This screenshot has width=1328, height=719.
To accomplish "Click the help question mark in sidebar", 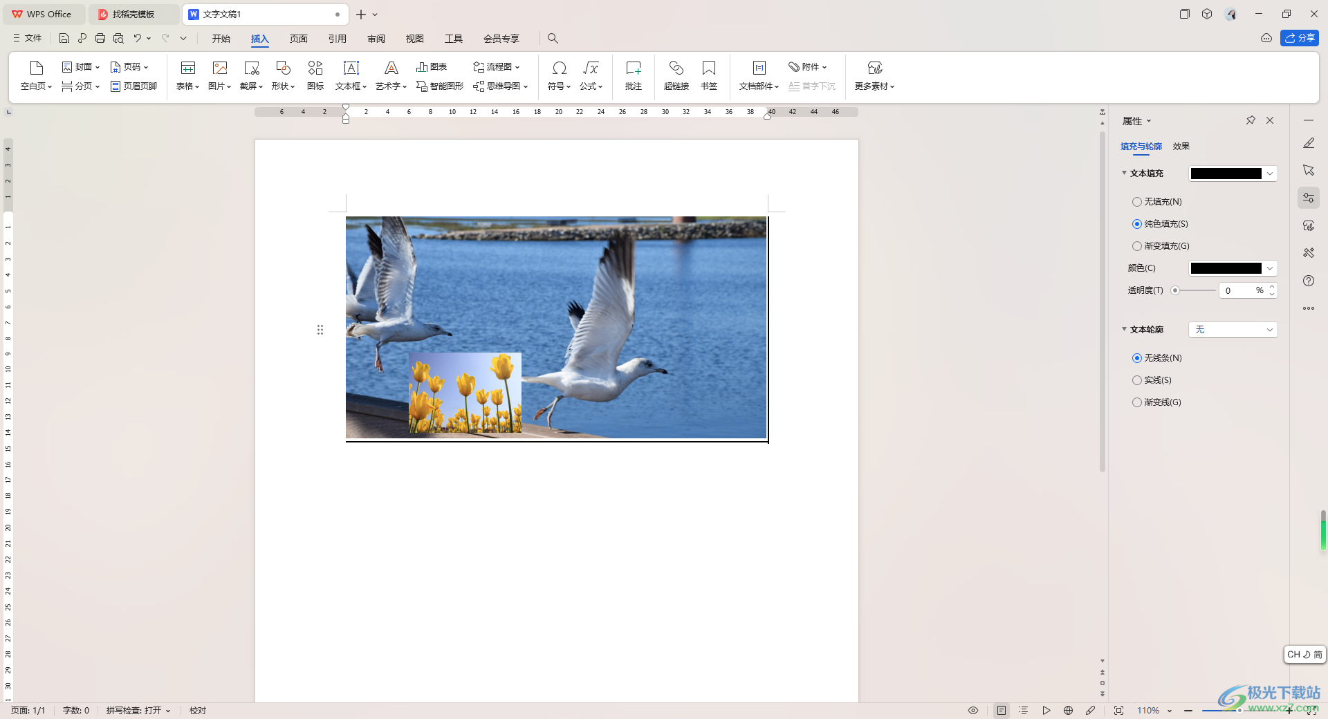I will click(x=1309, y=281).
